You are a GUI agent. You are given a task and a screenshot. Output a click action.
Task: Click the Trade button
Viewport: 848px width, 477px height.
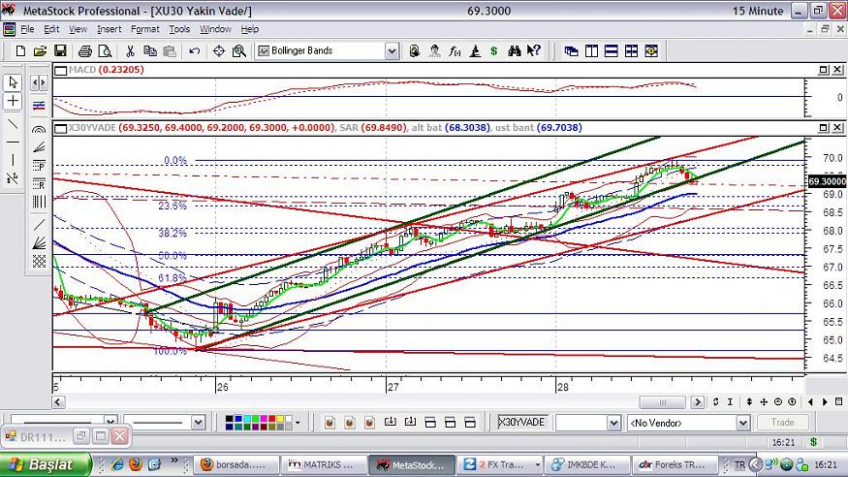pyautogui.click(x=782, y=423)
